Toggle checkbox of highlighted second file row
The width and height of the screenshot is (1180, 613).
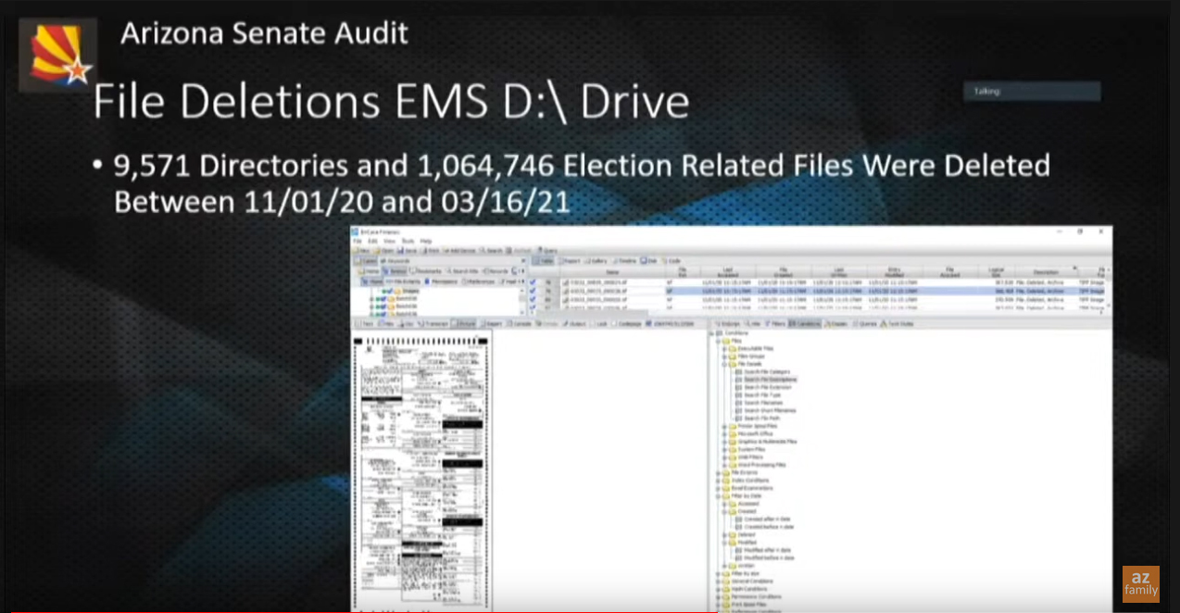(533, 290)
